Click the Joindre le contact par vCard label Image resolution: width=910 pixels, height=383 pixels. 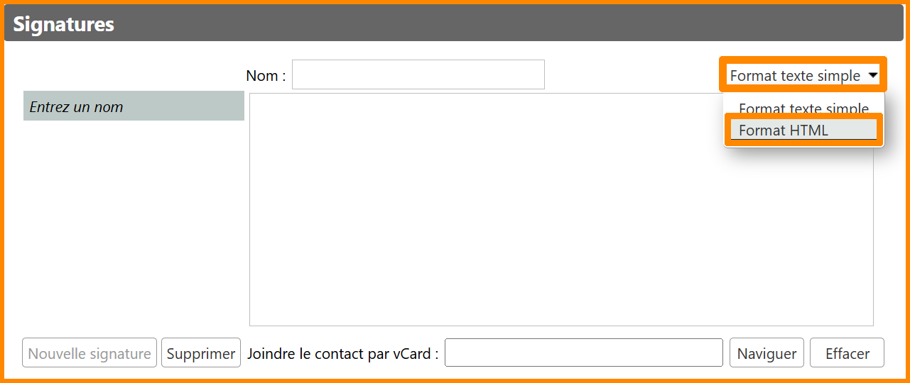pos(342,353)
